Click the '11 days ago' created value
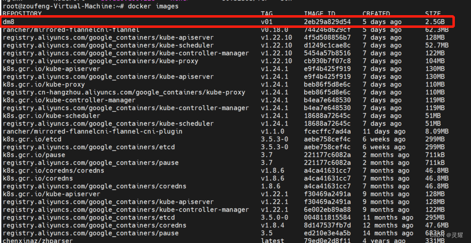Viewport: 471px width, 243px height. (x=384, y=131)
